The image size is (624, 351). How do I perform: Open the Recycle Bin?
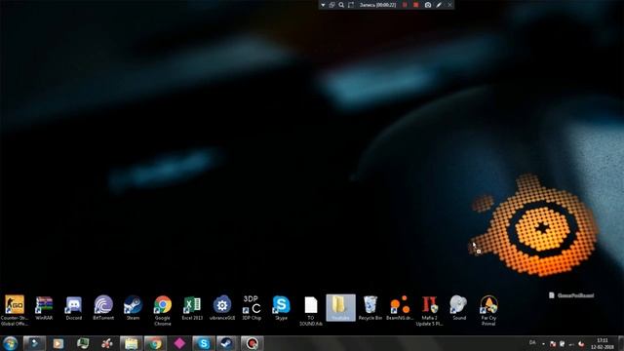(370, 308)
